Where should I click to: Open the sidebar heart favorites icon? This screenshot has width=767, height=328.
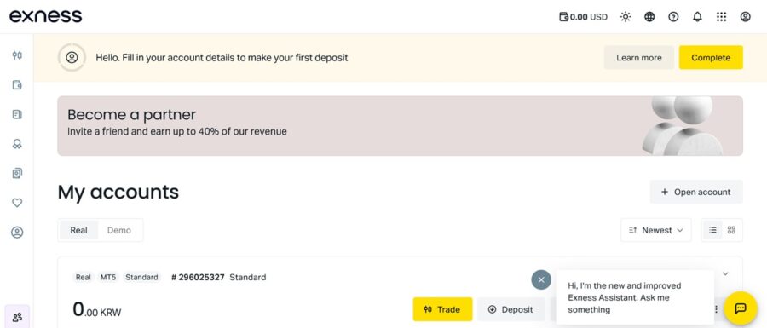click(17, 203)
